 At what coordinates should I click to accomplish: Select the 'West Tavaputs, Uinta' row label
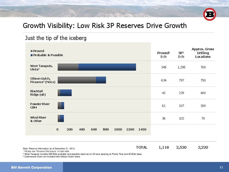pos(42,68)
